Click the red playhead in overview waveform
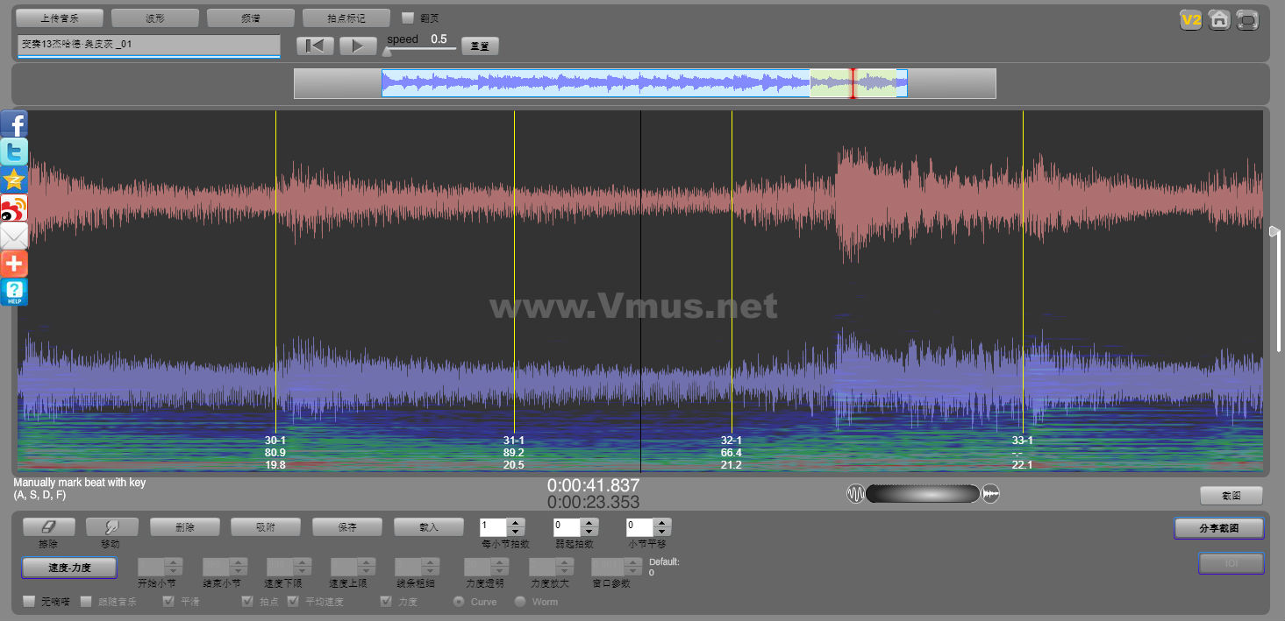Viewport: 1285px width, 621px height. 853,83
